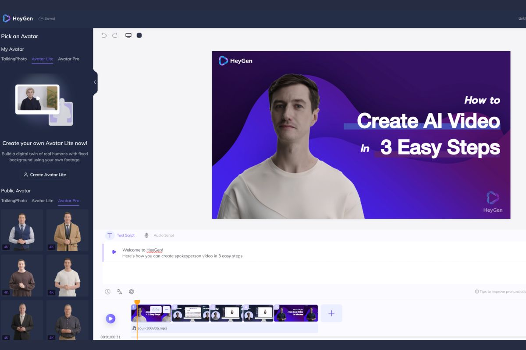Choose avatar in navy vest

tap(22, 230)
